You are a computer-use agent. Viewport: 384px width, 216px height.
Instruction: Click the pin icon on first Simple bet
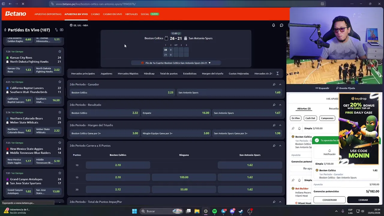point(293,128)
